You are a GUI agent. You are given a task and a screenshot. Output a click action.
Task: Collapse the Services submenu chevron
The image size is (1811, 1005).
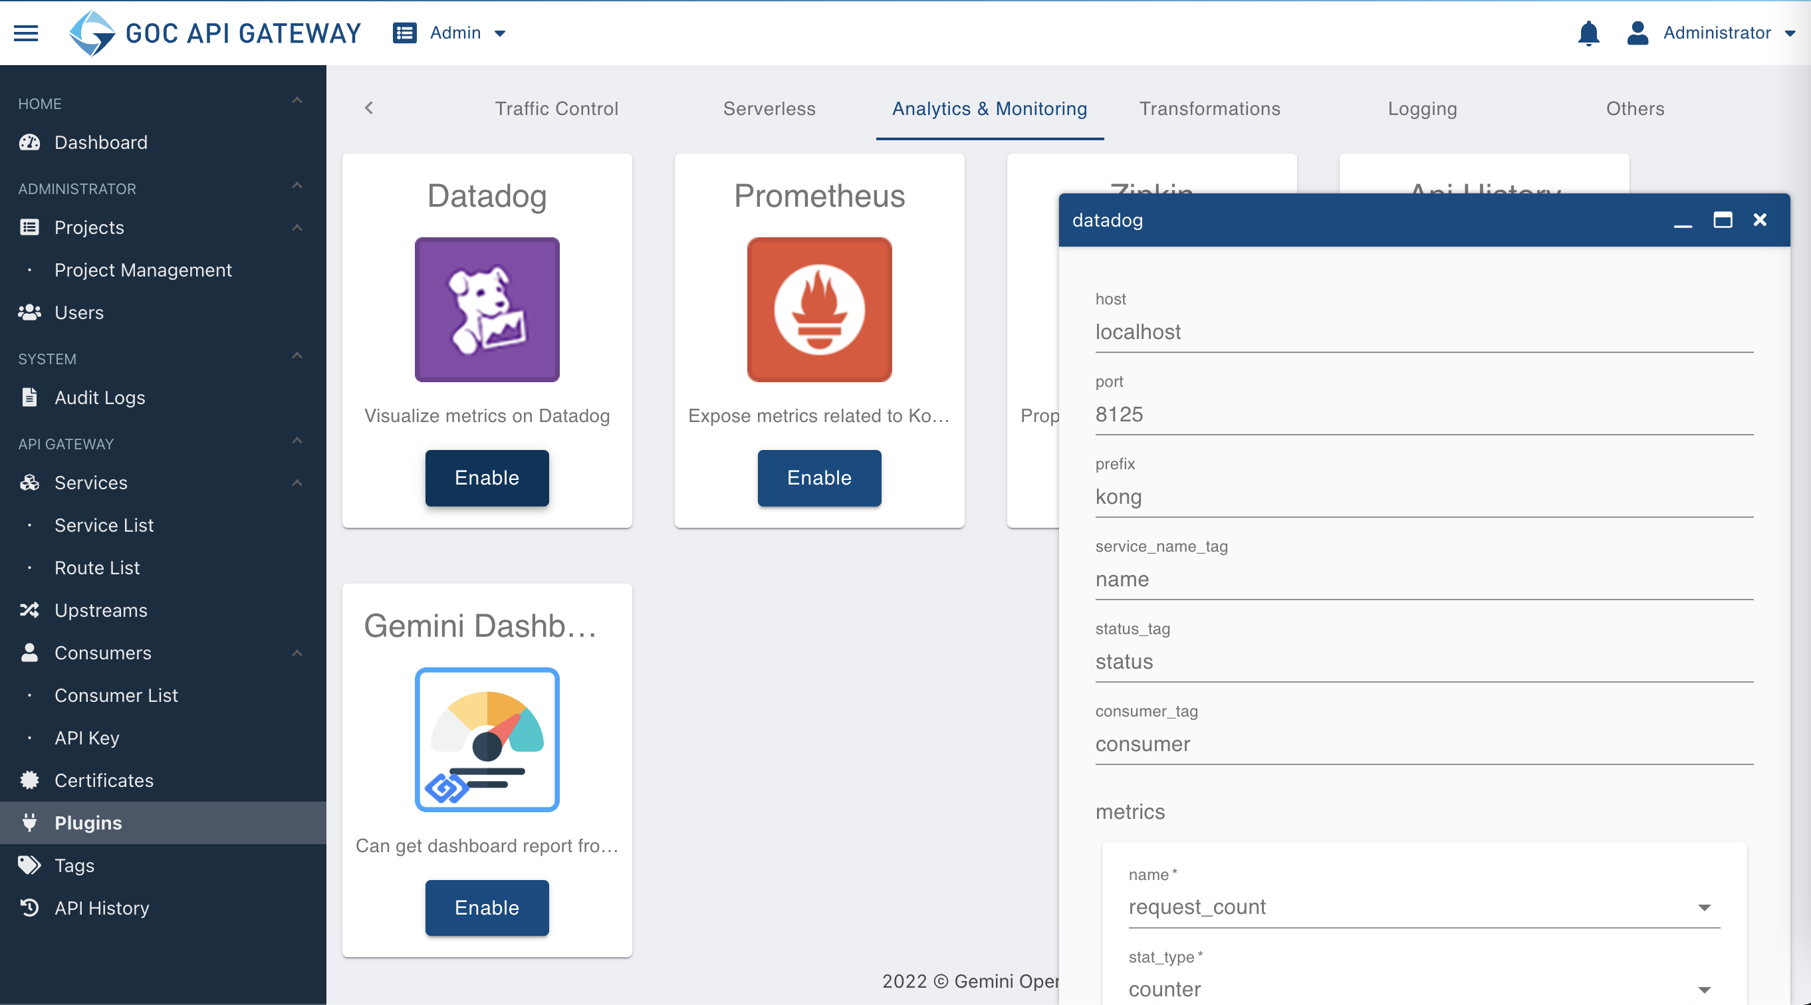click(297, 483)
